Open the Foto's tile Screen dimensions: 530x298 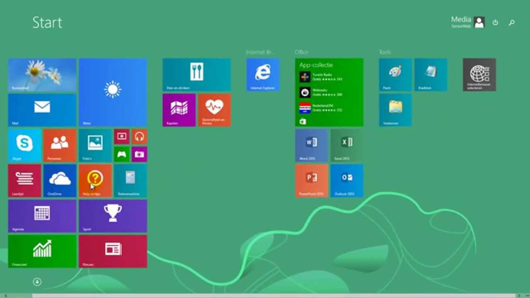pos(95,145)
